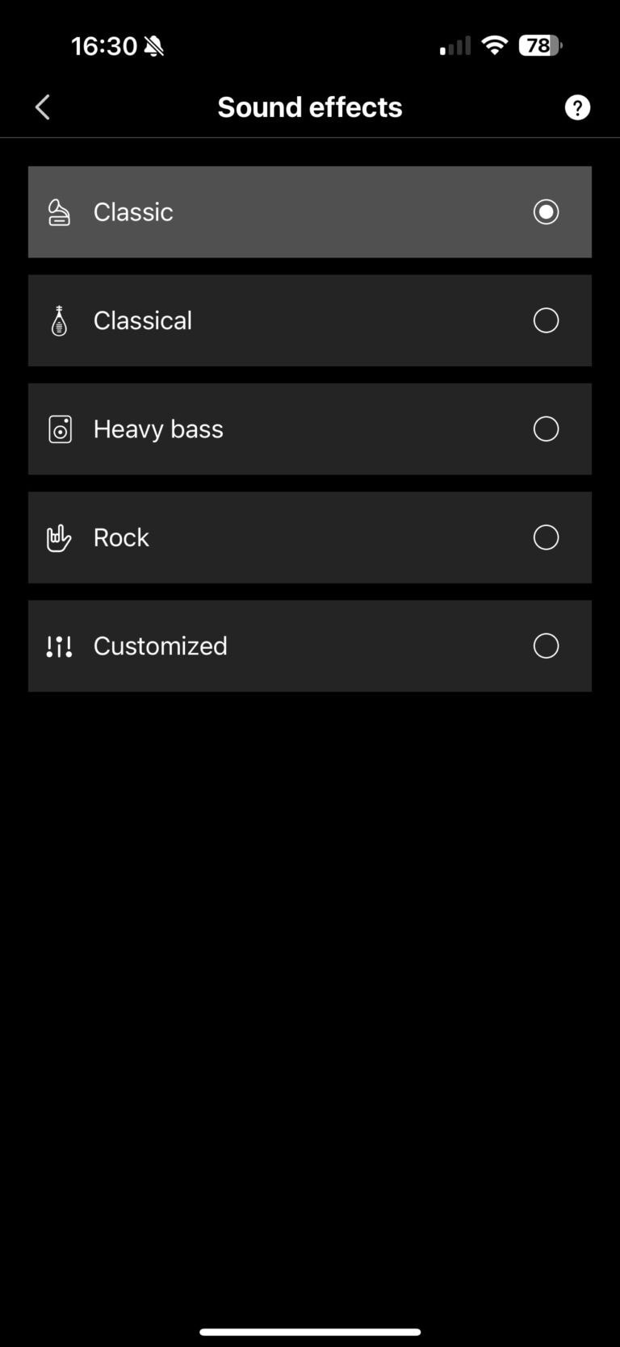Choose the Customized text label

click(x=161, y=646)
